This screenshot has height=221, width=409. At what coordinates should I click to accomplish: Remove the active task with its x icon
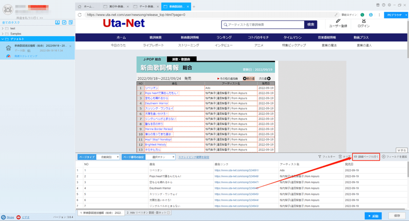71,46
